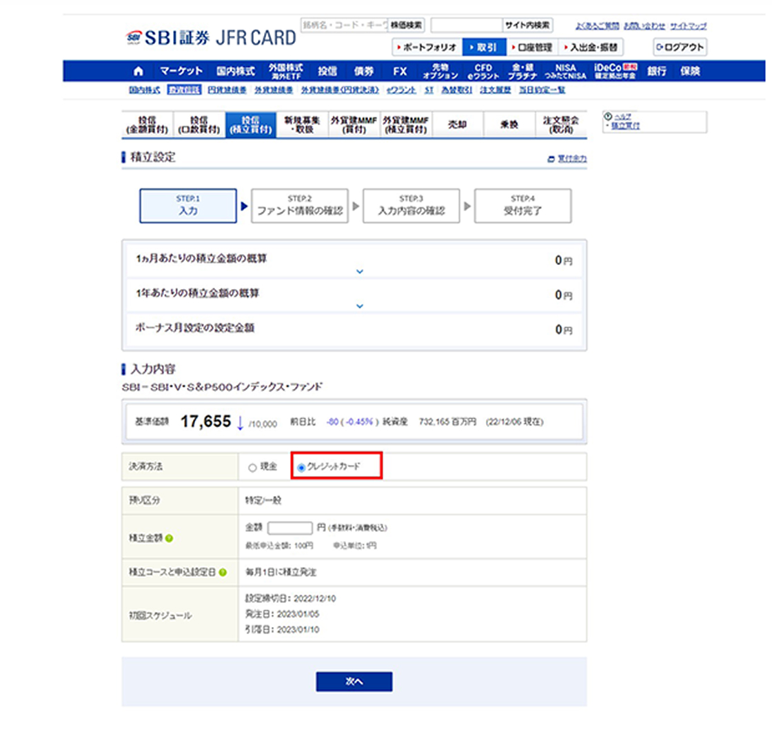Click the ログアウト button

coord(680,48)
